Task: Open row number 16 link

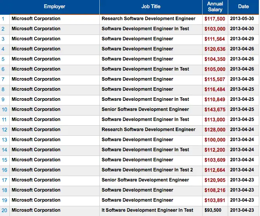Action: pos(4,170)
